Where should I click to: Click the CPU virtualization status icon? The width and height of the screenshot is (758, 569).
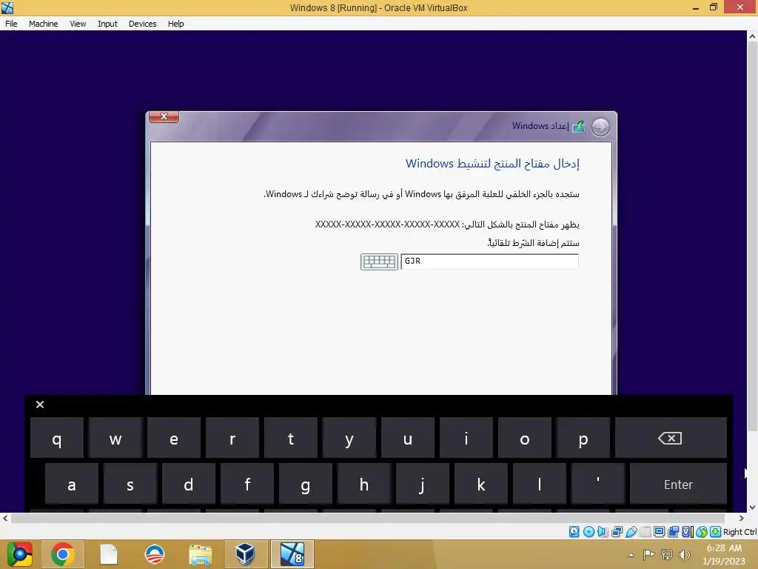[x=688, y=532]
